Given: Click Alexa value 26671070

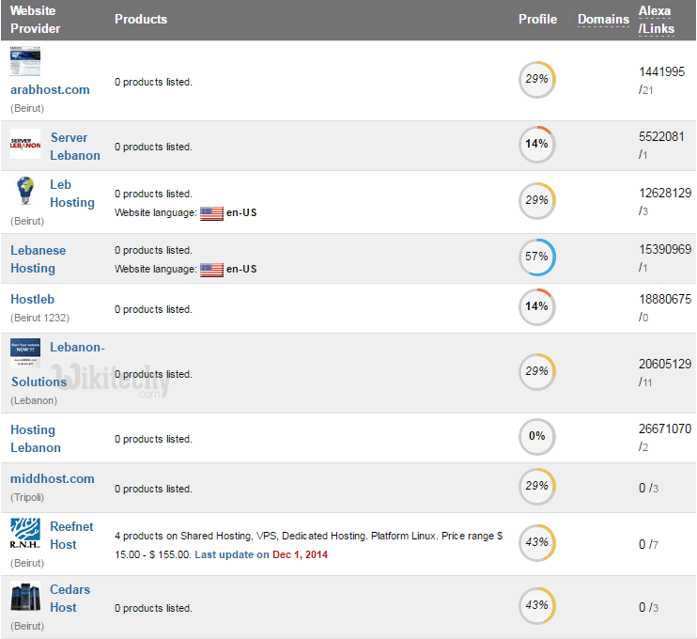Looking at the screenshot, I should tap(665, 429).
